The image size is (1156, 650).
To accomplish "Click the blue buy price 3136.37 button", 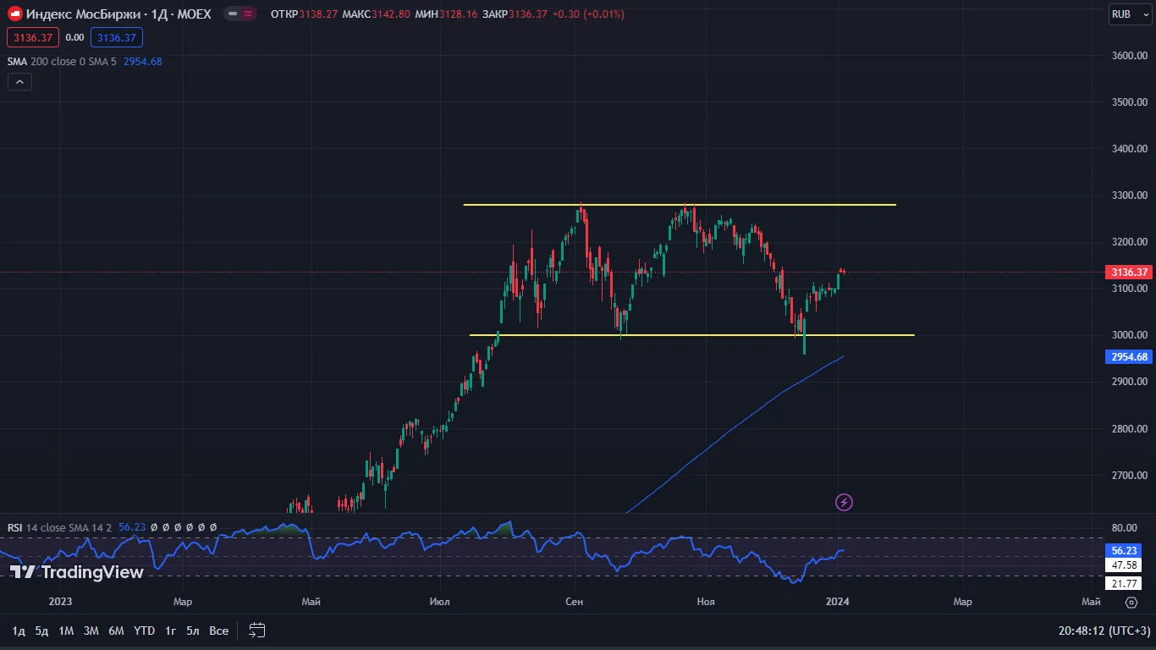I will (117, 37).
